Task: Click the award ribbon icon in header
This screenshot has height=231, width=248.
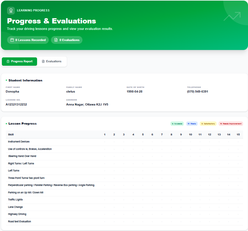Action: (11, 10)
